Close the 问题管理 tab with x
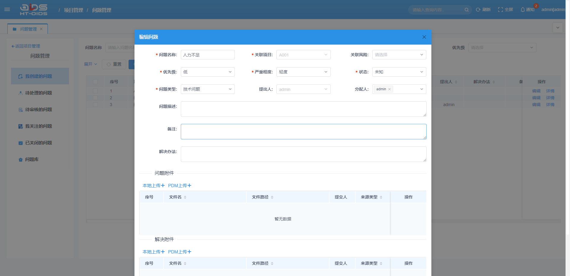The image size is (570, 276). point(41,29)
